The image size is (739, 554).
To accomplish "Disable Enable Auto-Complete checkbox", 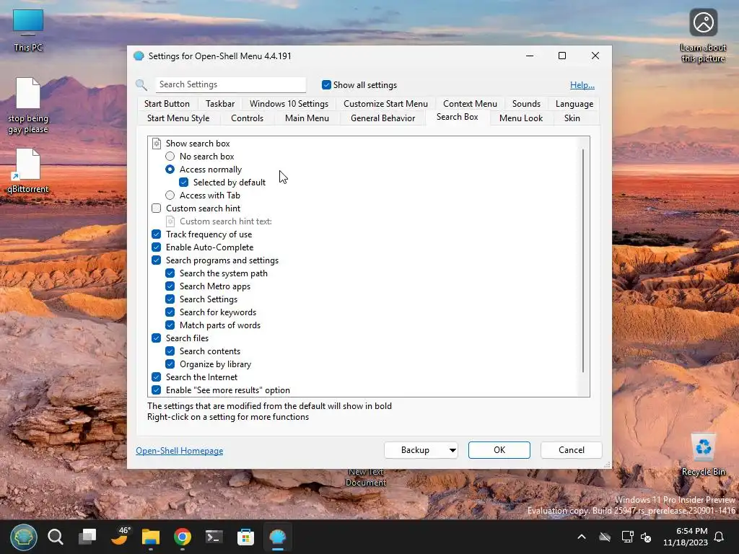I will point(157,247).
